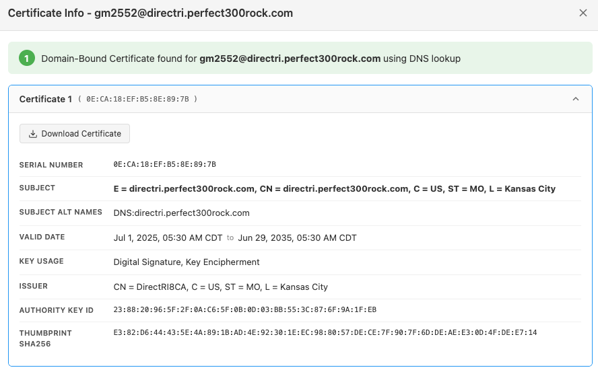Select serial number in Certificate 1 header
Screen dimensions: 598x374
pyautogui.click(x=137, y=99)
